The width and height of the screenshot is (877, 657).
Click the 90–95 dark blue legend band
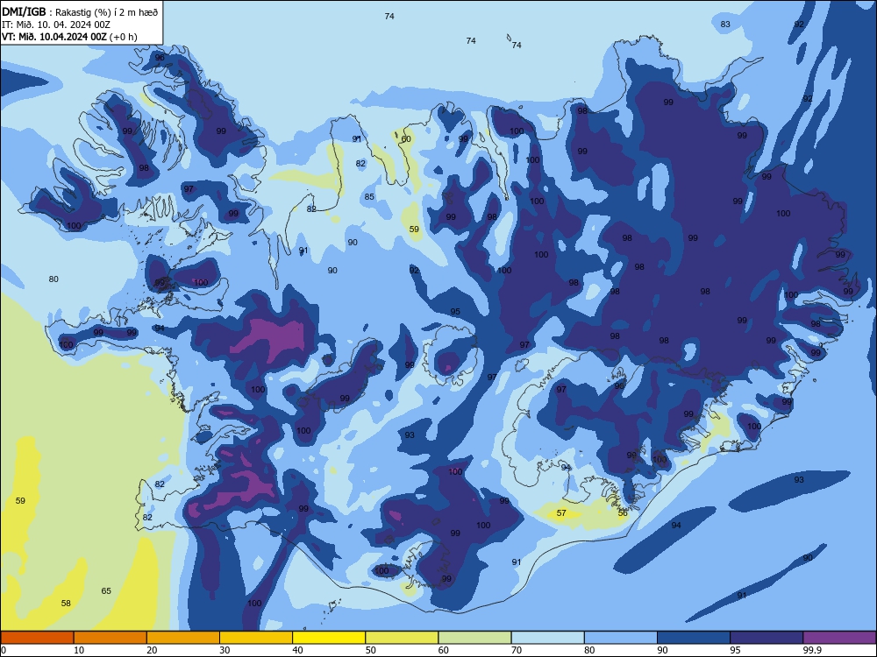point(694,638)
